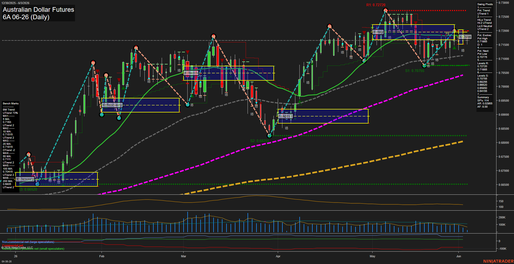514x264 pixels.
Task: Select the S2: 0.68255 support label
Action: click(260, 141)
